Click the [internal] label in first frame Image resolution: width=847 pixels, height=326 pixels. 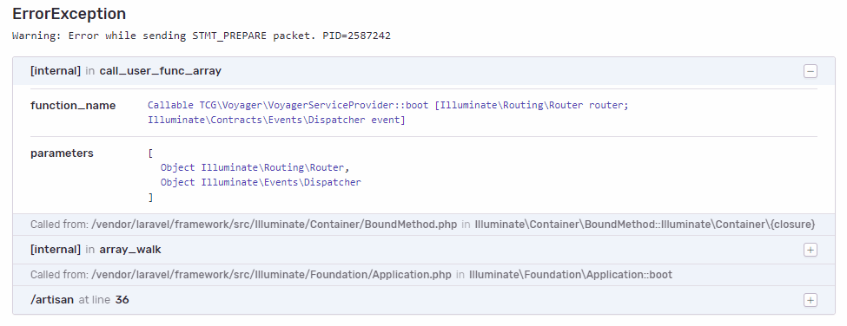click(x=56, y=71)
